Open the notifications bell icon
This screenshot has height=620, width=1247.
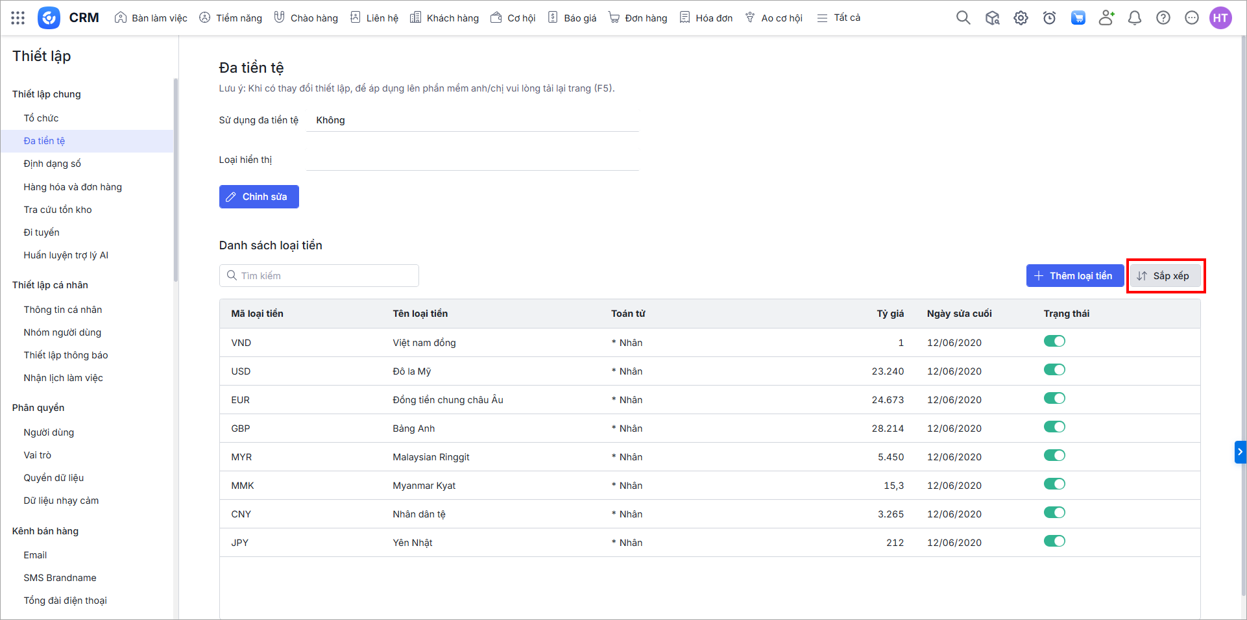pos(1135,18)
